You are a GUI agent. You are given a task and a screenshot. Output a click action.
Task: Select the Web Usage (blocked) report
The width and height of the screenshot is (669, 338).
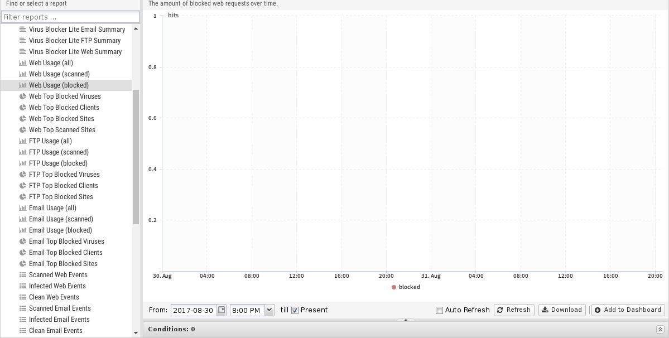pos(66,85)
